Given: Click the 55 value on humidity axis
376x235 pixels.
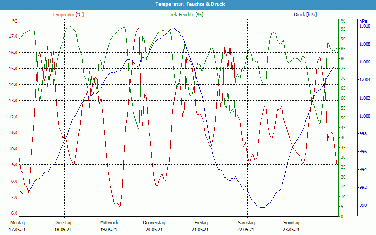Looking at the screenshot, I should click(343, 108).
